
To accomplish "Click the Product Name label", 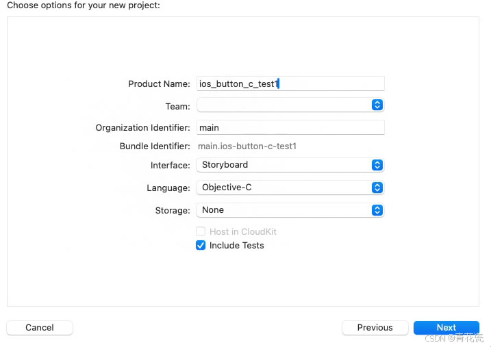I will coord(159,84).
